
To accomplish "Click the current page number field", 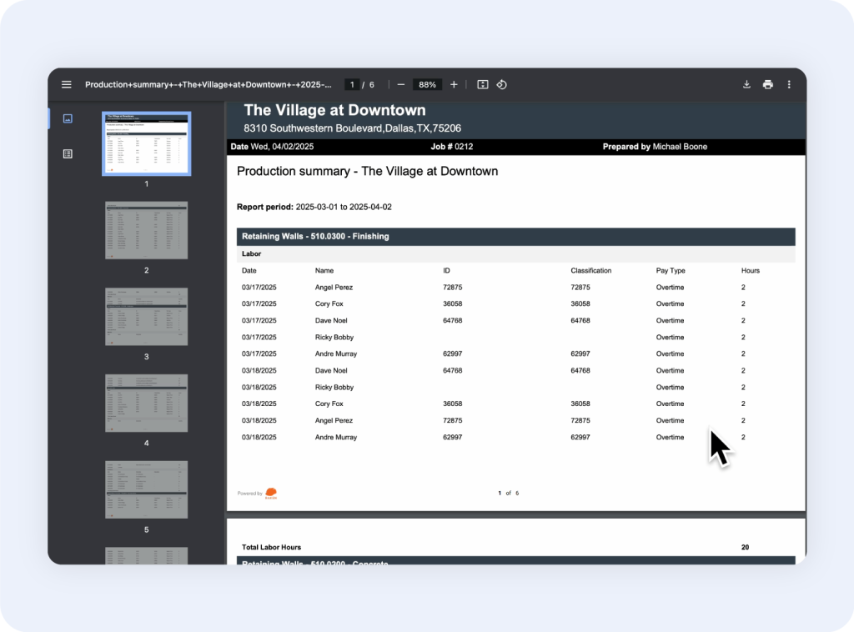I will coord(353,84).
